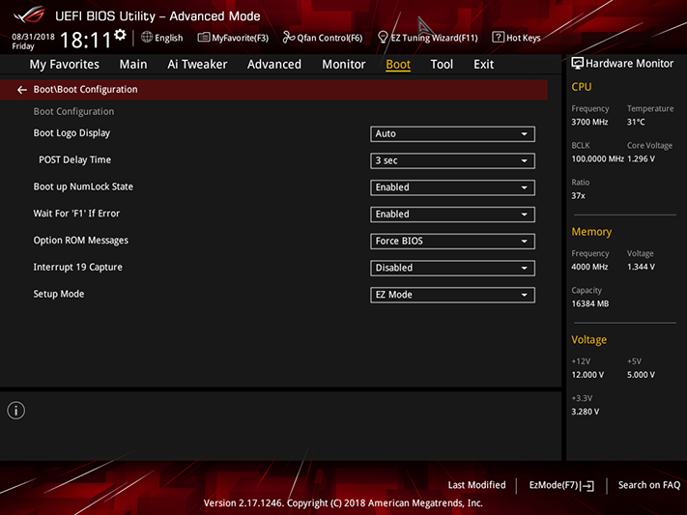This screenshot has width=687, height=515.
Task: Click the Core Voltage value 1.296 V
Action: (x=641, y=158)
